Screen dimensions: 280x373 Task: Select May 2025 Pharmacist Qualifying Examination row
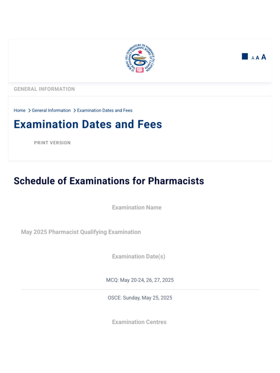click(81, 232)
